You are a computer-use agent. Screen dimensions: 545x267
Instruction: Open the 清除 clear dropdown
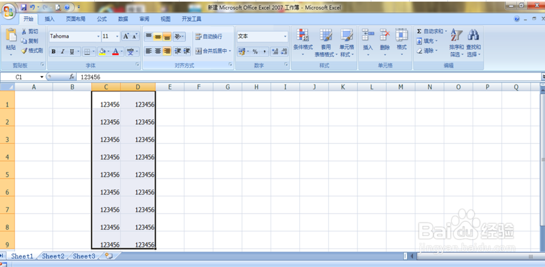coord(427,51)
